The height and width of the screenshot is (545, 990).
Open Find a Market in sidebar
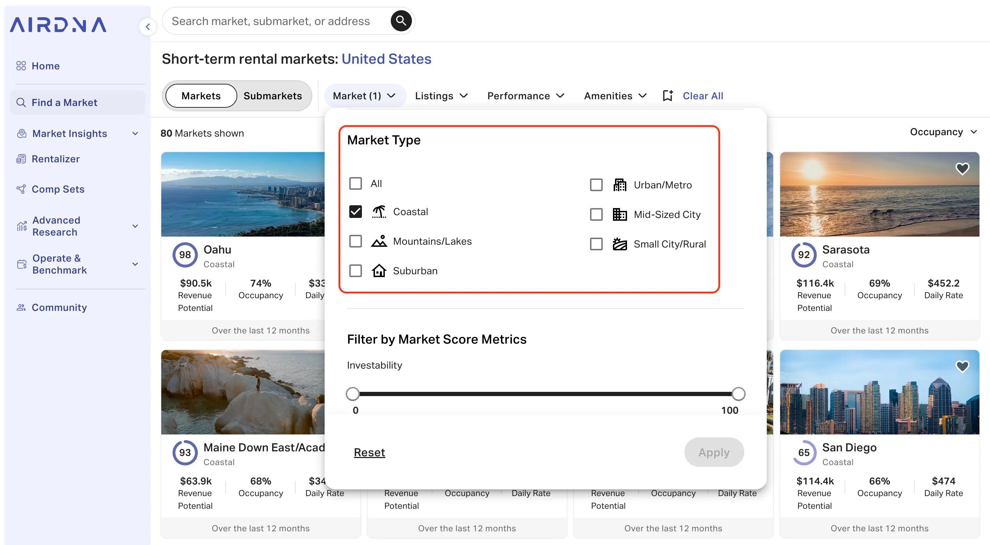(x=78, y=102)
